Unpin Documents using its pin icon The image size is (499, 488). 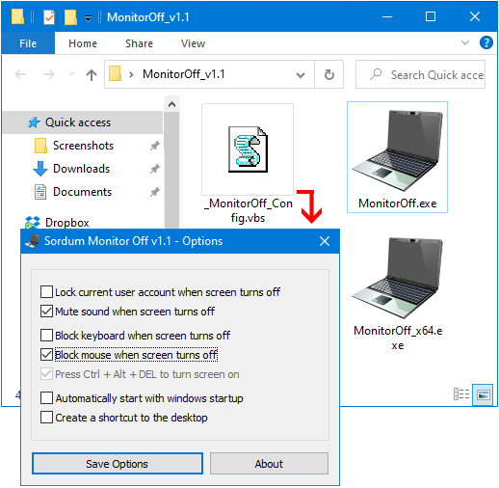(155, 192)
